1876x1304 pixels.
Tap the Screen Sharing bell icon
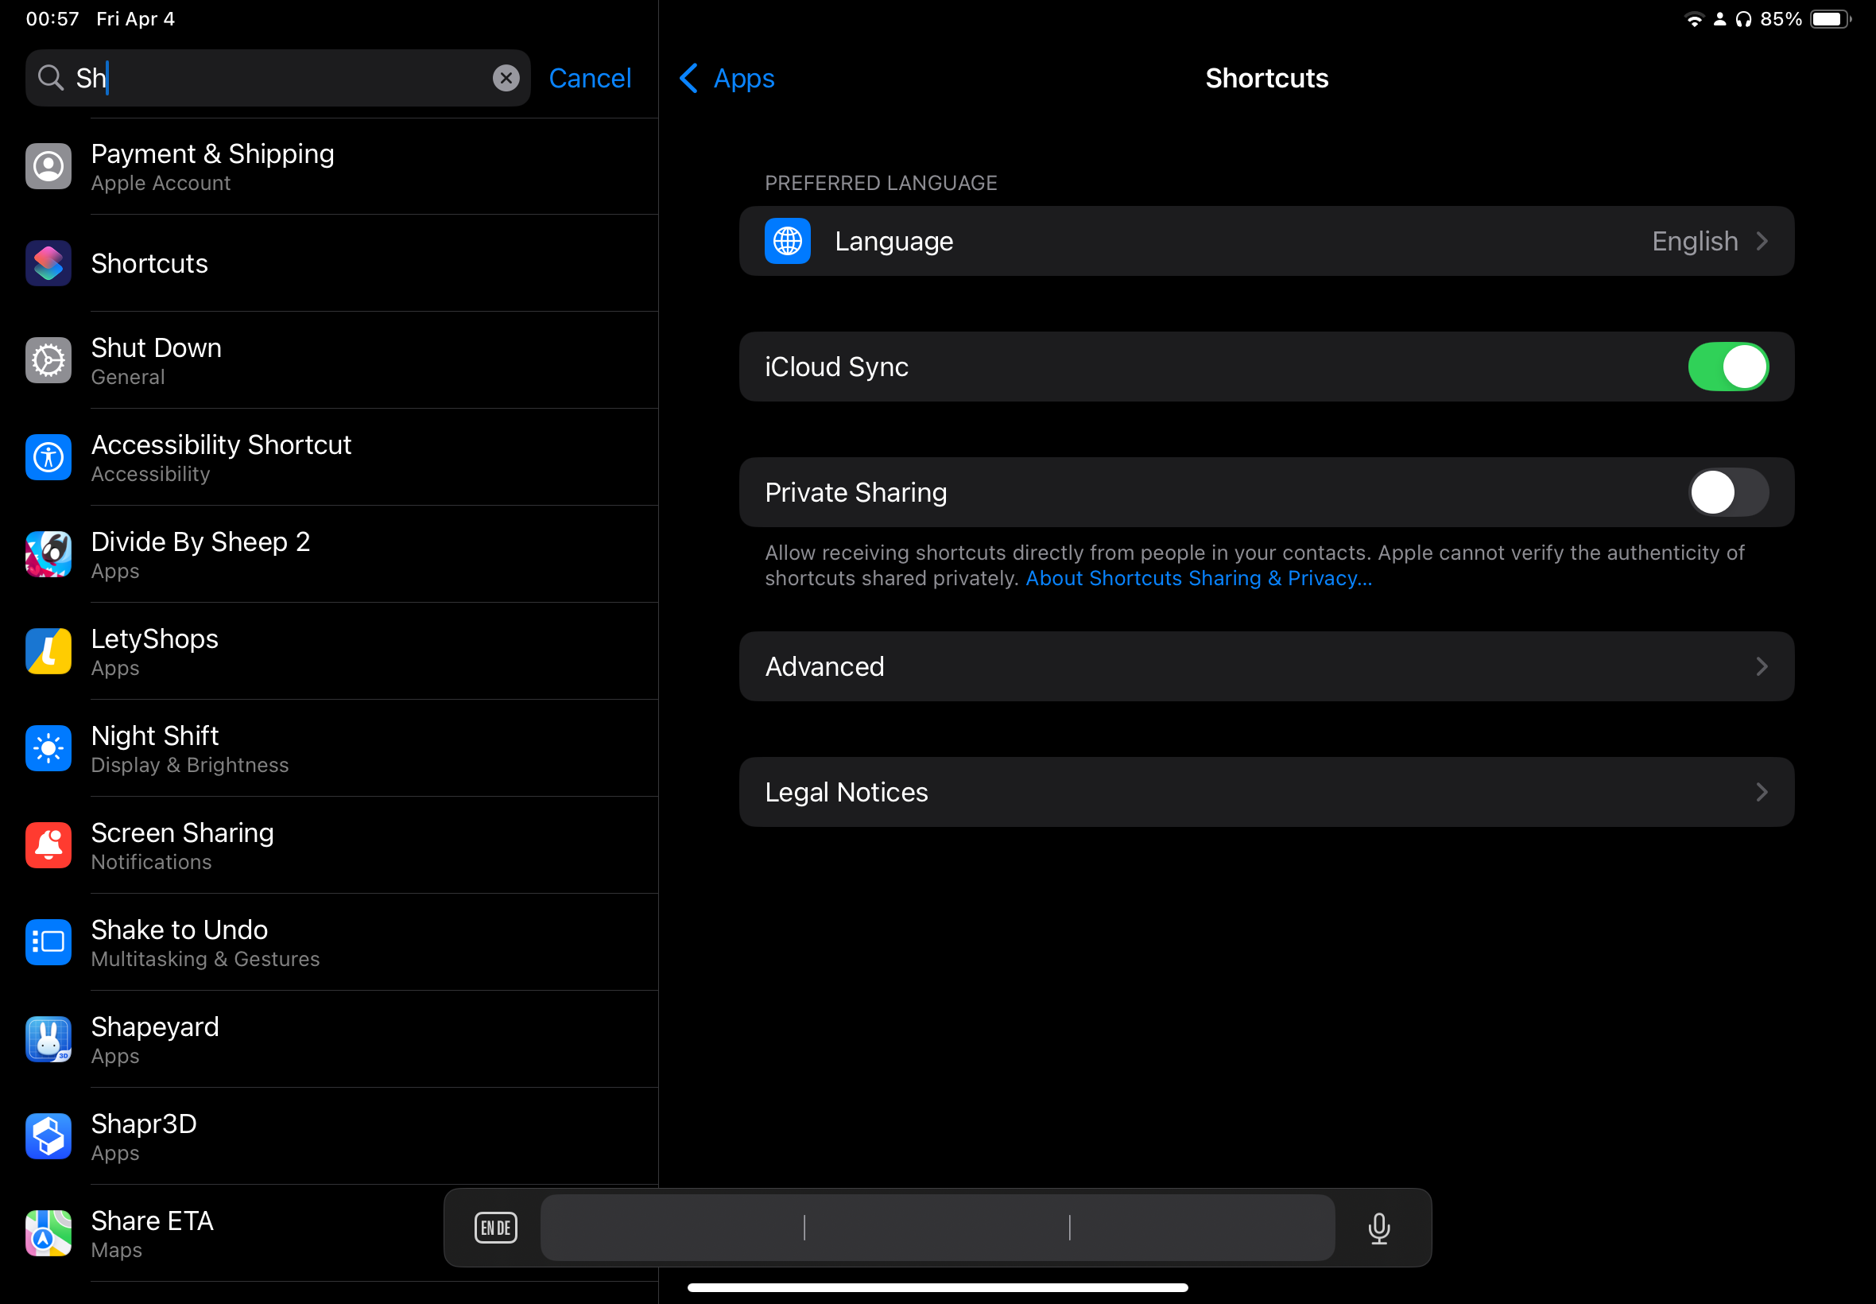coord(48,845)
